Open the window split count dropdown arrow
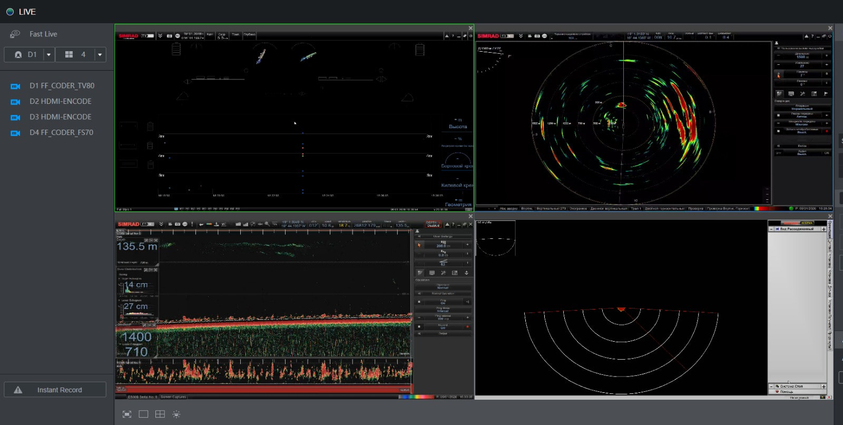 coord(100,55)
